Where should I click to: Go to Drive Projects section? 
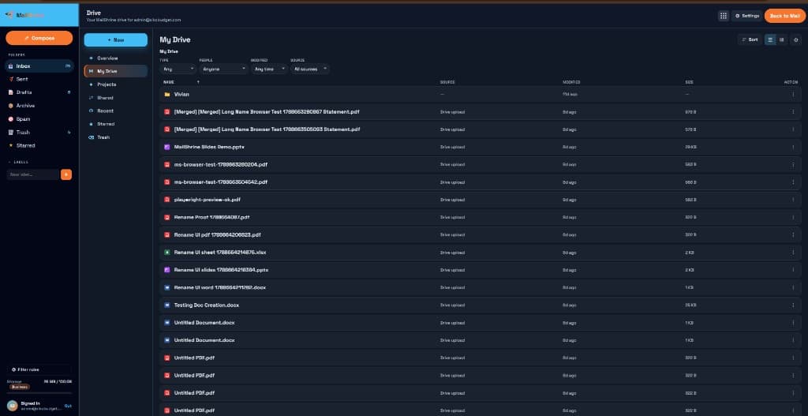tap(116, 84)
